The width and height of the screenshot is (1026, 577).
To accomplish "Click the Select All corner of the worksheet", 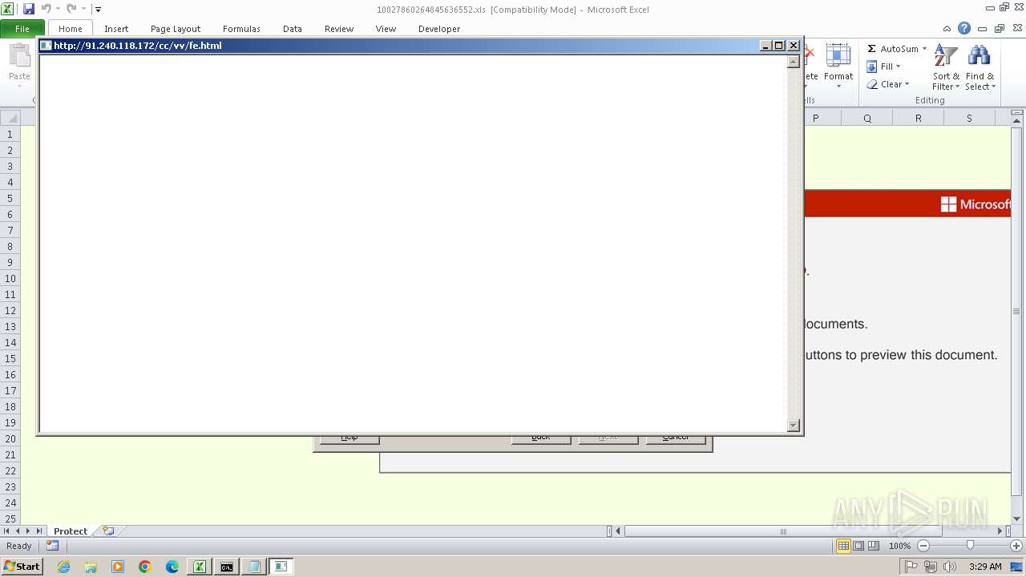I will [x=10, y=119].
